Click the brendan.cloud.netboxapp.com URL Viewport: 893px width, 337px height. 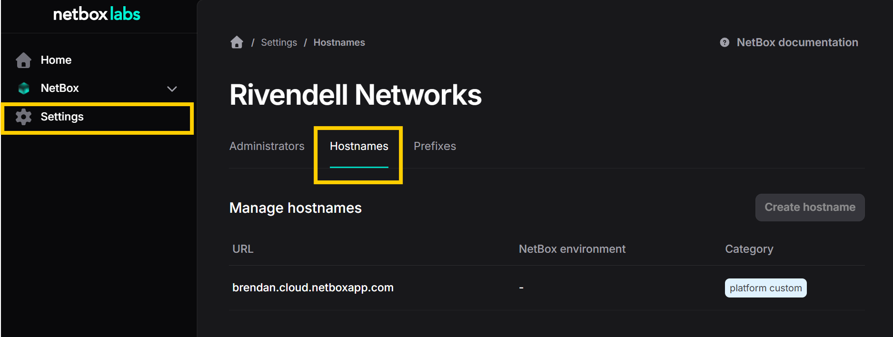313,287
